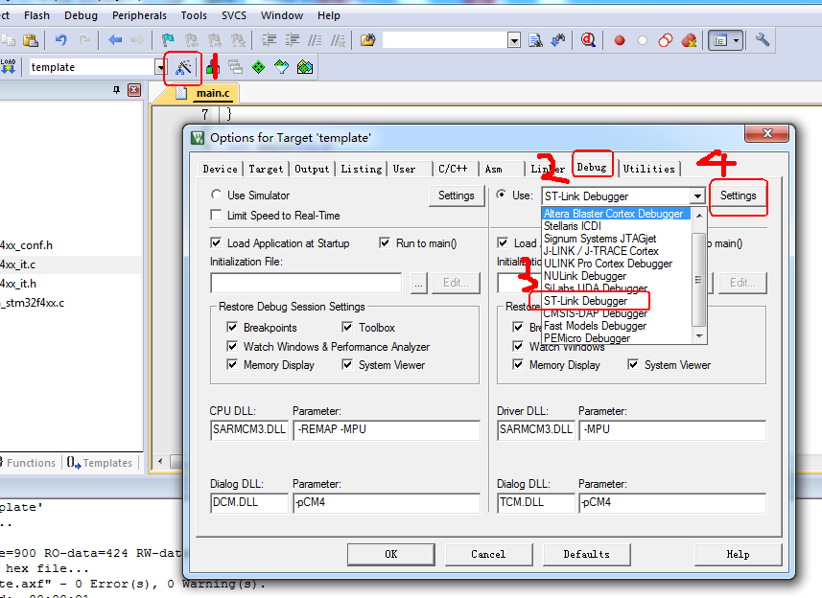Screen dimensions: 822x598
Task: Click the Defaults button
Action: (x=587, y=554)
